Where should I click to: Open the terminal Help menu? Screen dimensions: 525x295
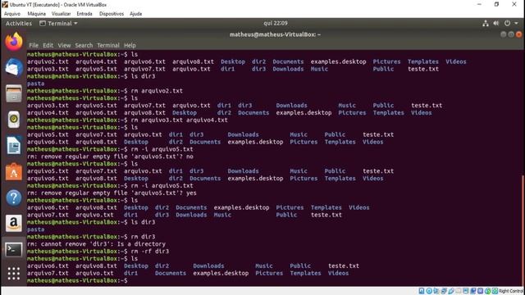[130, 45]
